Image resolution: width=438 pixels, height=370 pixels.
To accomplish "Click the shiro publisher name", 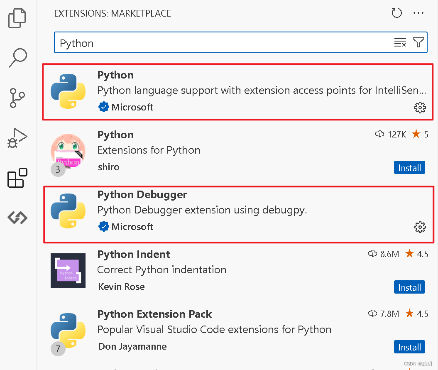I will (x=109, y=167).
